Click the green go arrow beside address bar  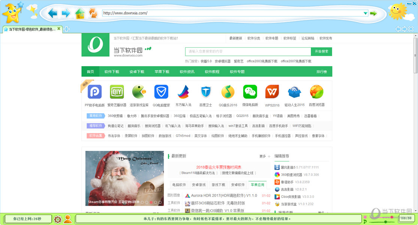[373, 13]
